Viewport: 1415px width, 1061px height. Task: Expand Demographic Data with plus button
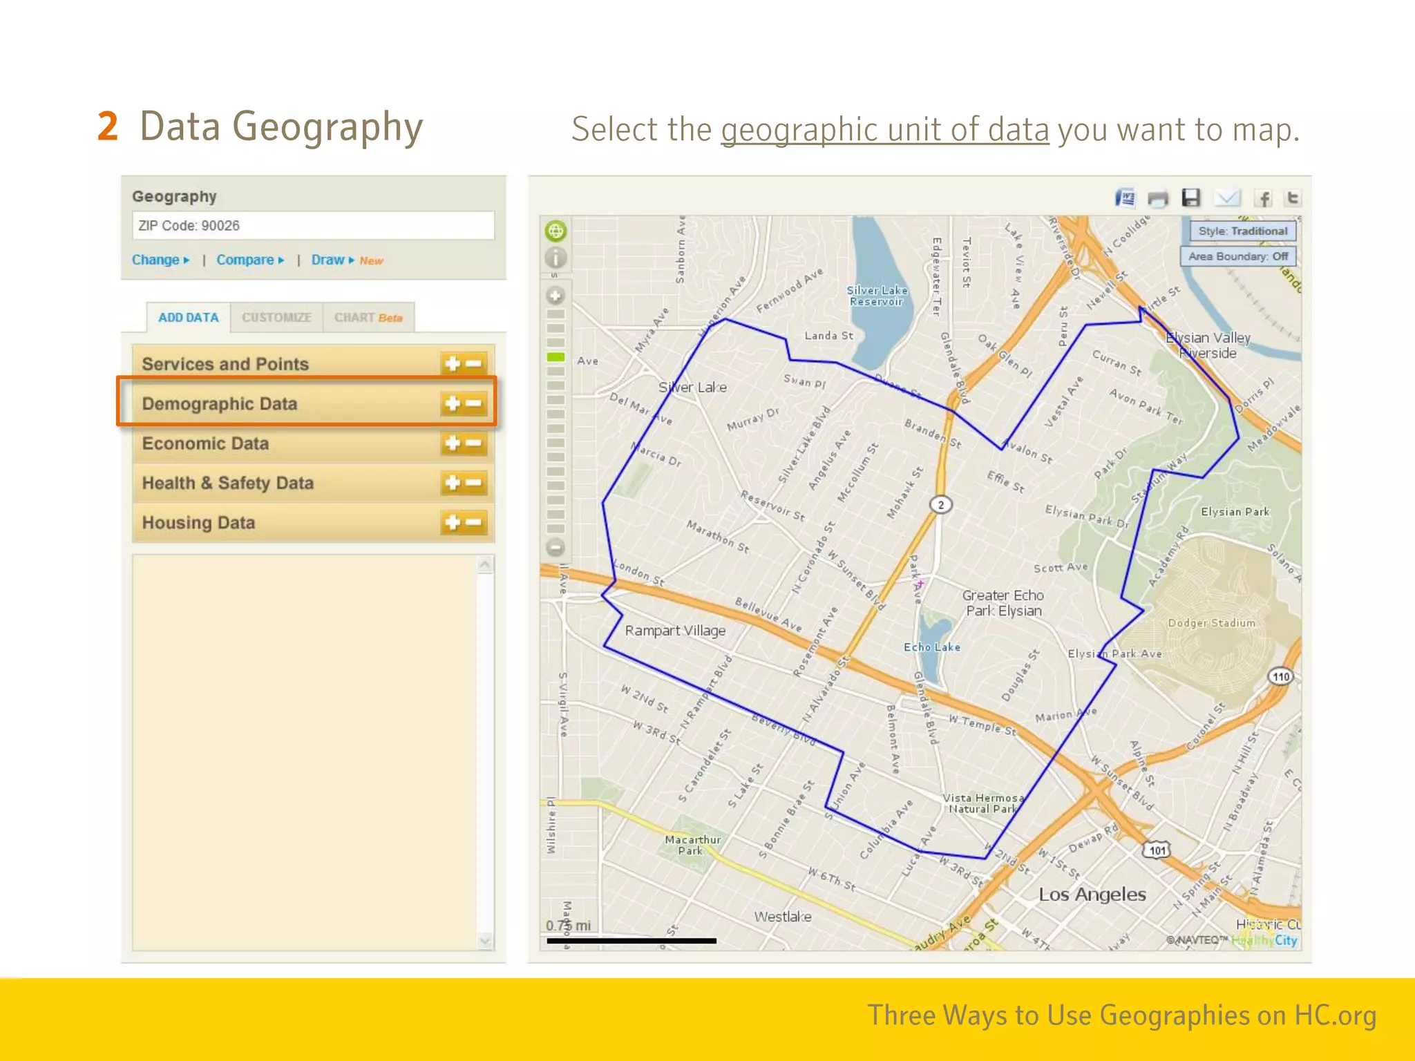point(453,403)
